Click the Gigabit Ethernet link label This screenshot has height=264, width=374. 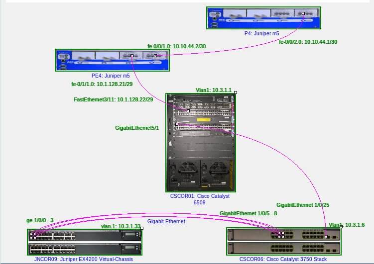coord(166,221)
